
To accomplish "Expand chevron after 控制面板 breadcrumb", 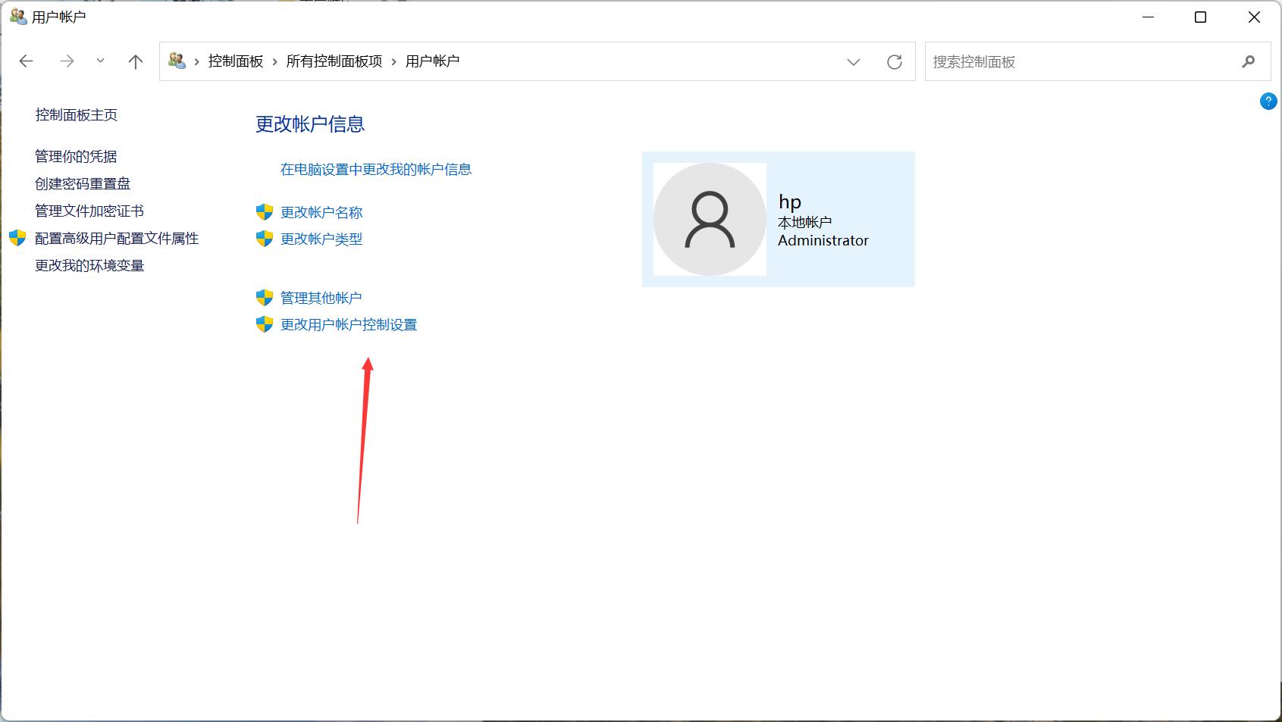I will 274,62.
